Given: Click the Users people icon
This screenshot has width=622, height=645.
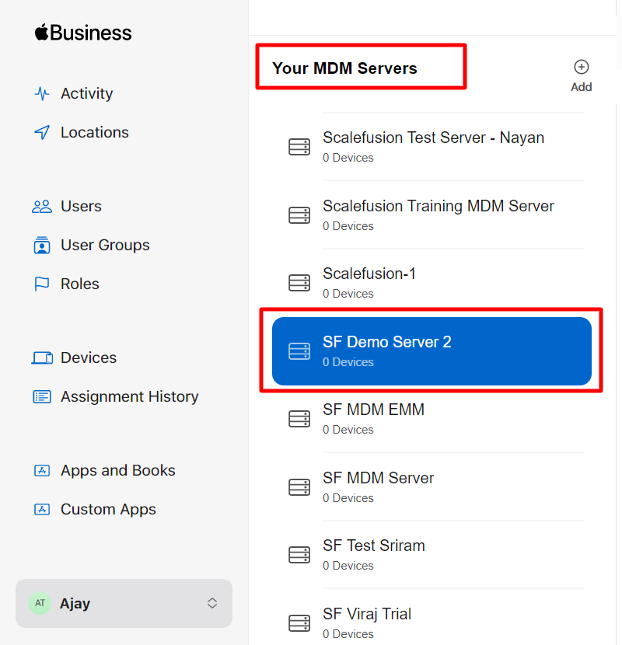Looking at the screenshot, I should click(x=42, y=207).
